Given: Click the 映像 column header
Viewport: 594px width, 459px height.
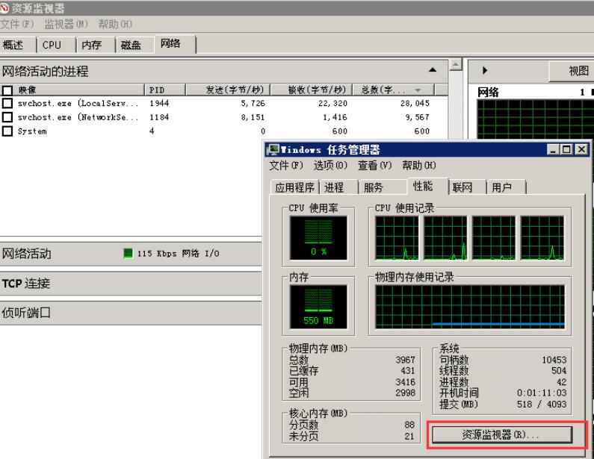Looking at the screenshot, I should point(72,90).
